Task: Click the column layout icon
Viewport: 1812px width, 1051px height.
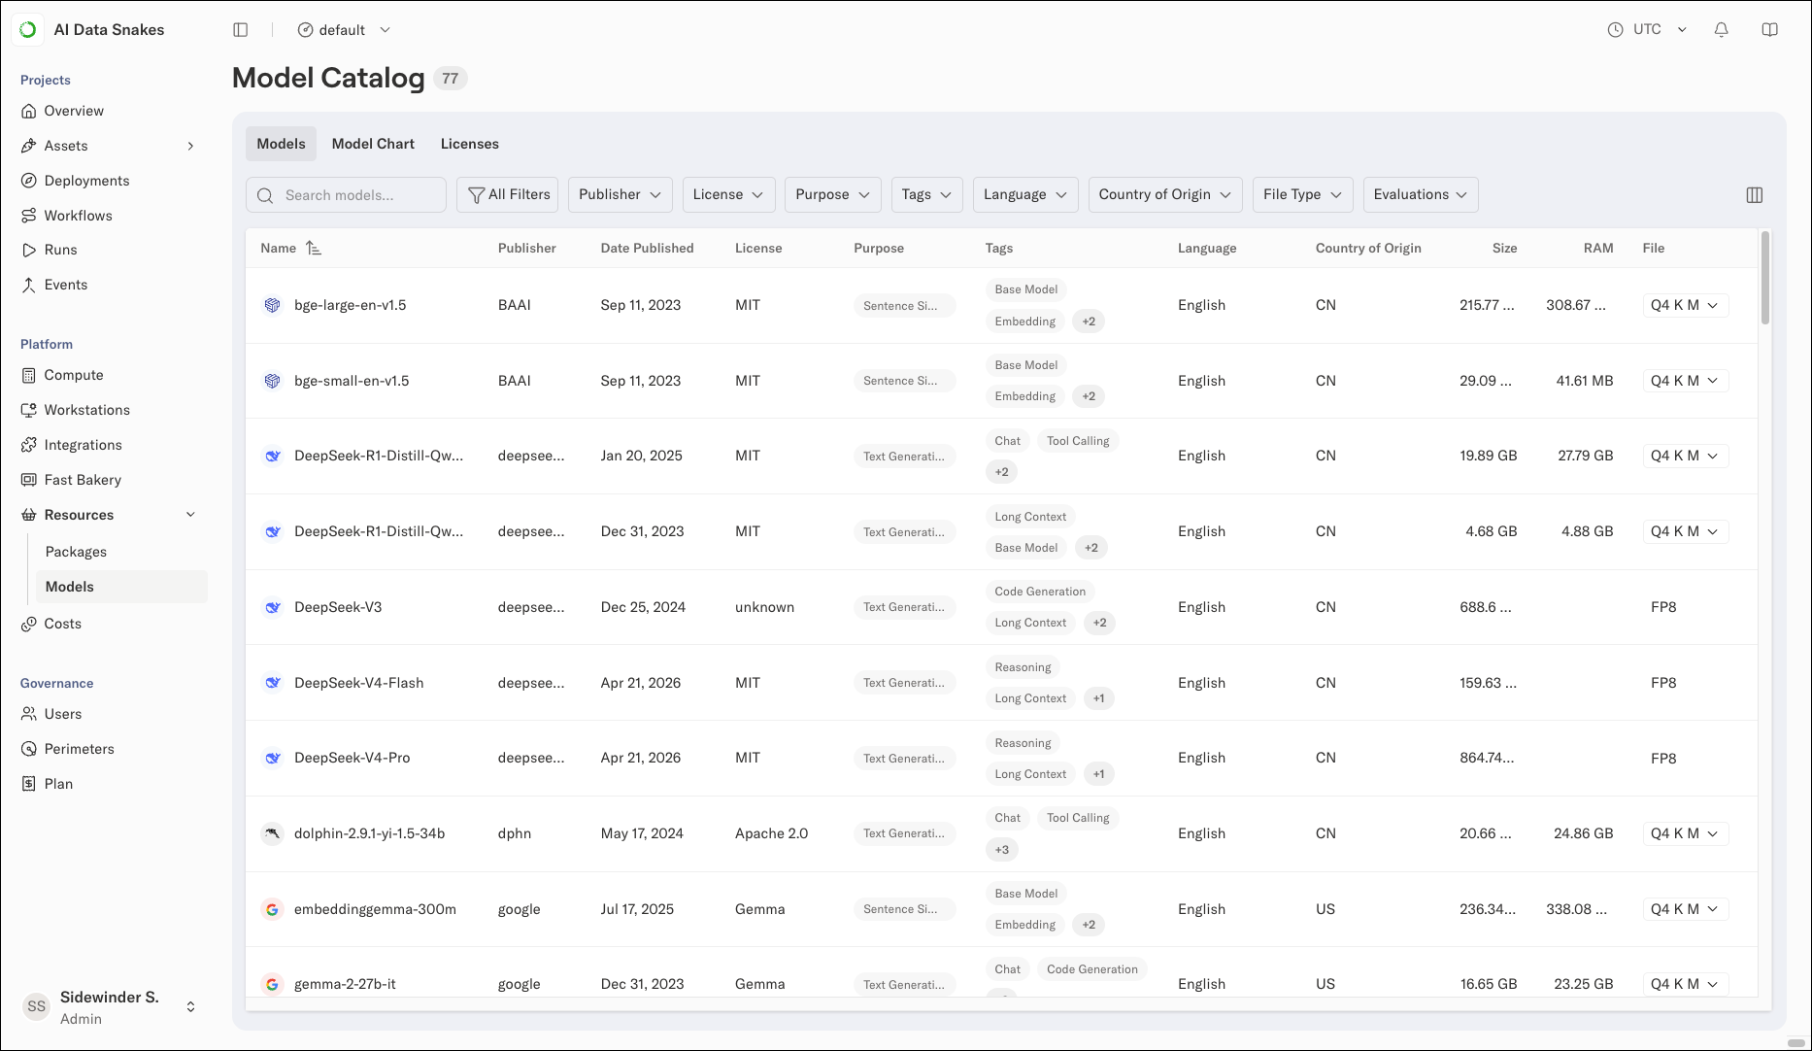Action: point(1755,195)
